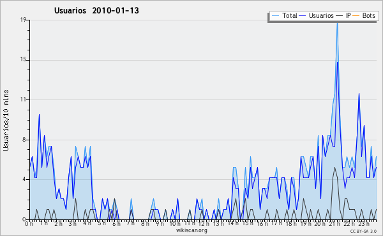Click the '3 h' x-axis label
Screen dimensions: 383x236
pyautogui.click(x=72, y=224)
